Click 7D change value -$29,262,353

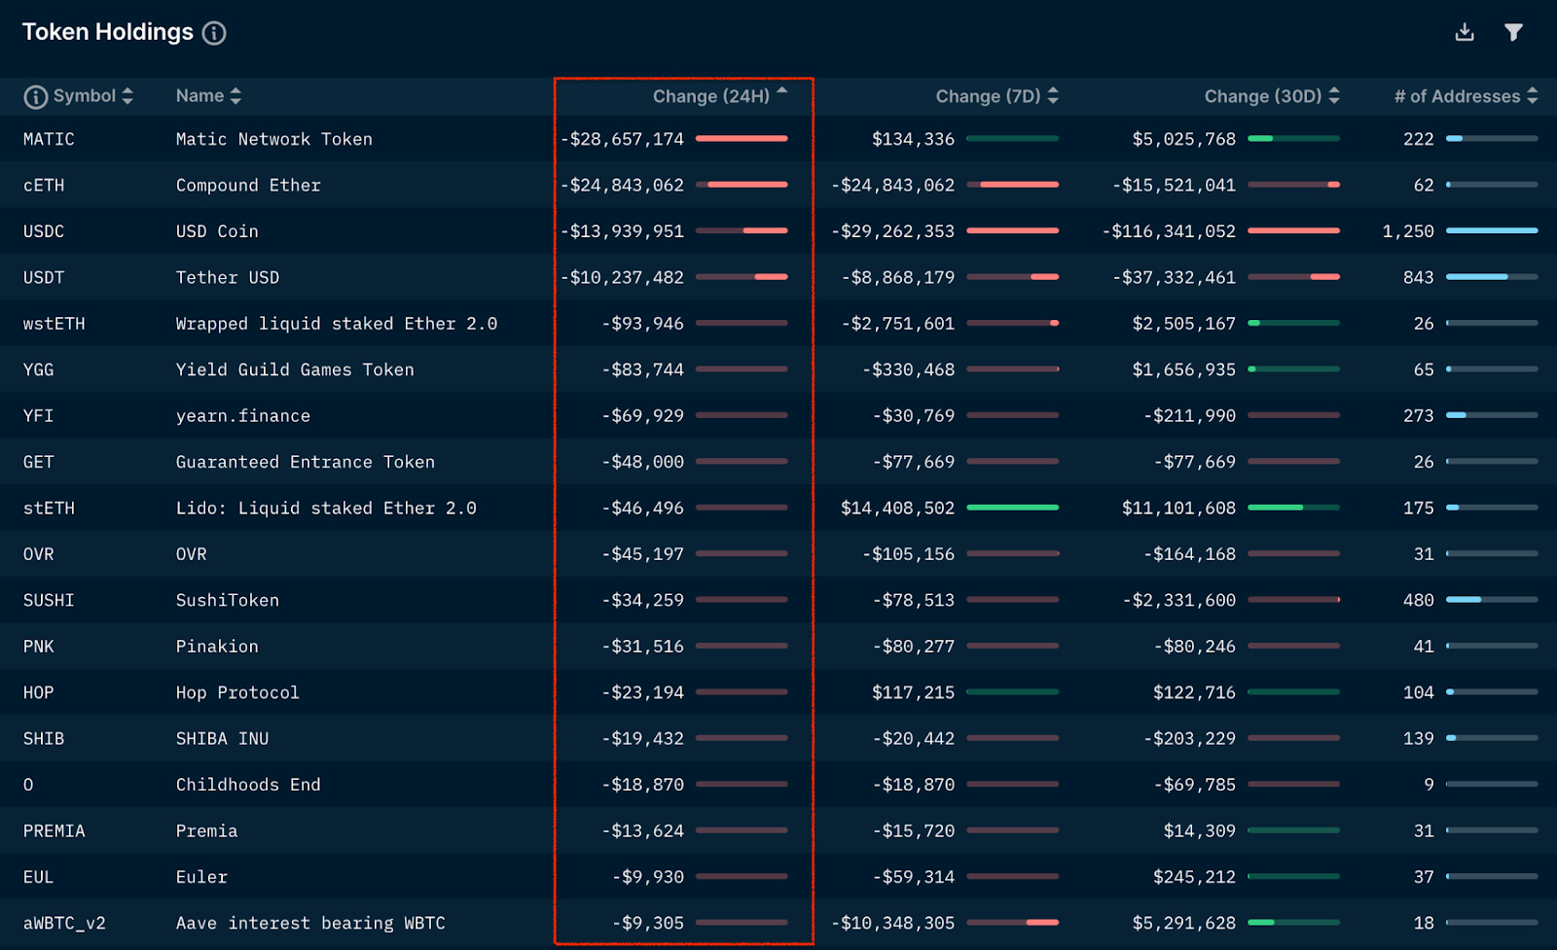[893, 231]
